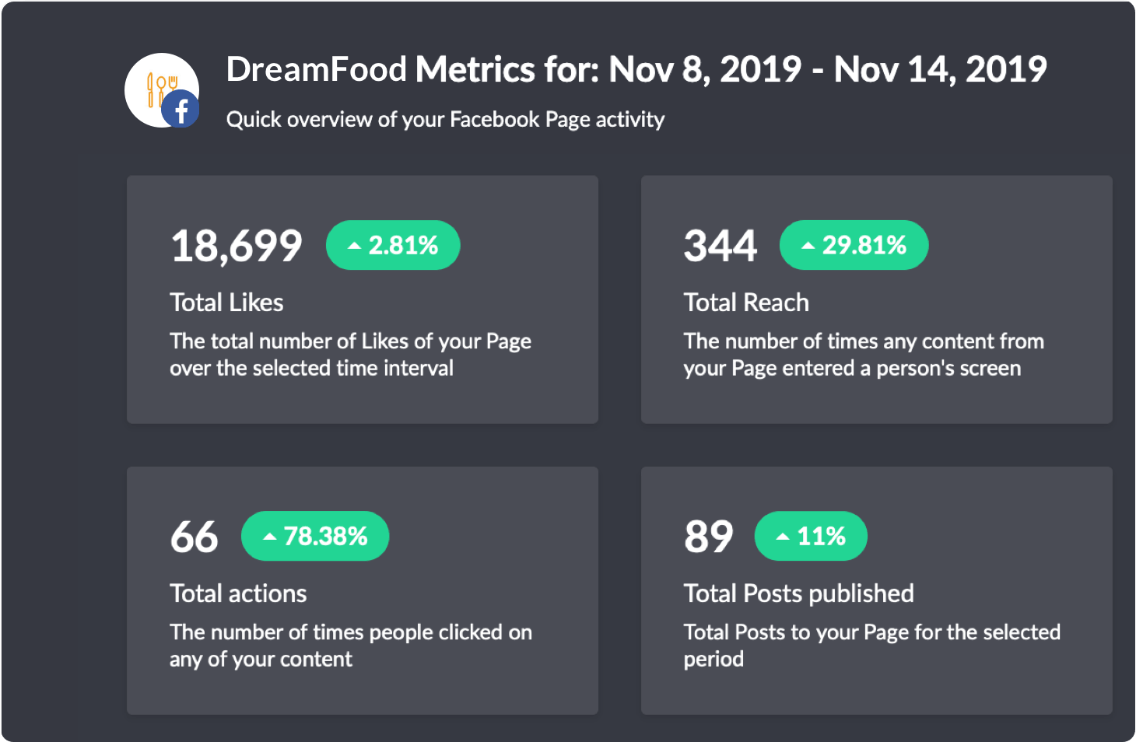Click the Total Posts published card title

[798, 593]
